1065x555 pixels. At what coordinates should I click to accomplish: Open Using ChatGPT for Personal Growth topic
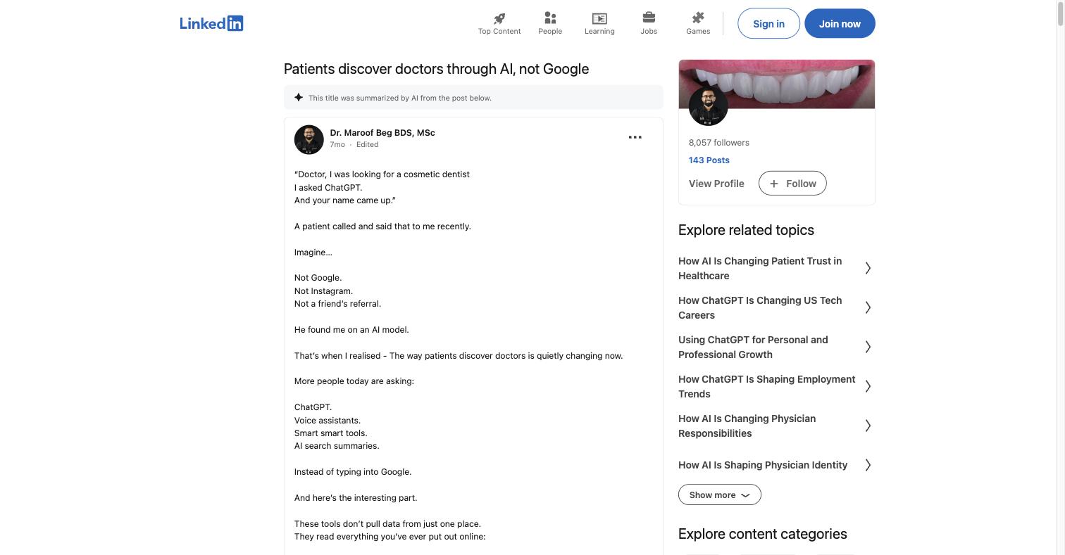coord(753,347)
